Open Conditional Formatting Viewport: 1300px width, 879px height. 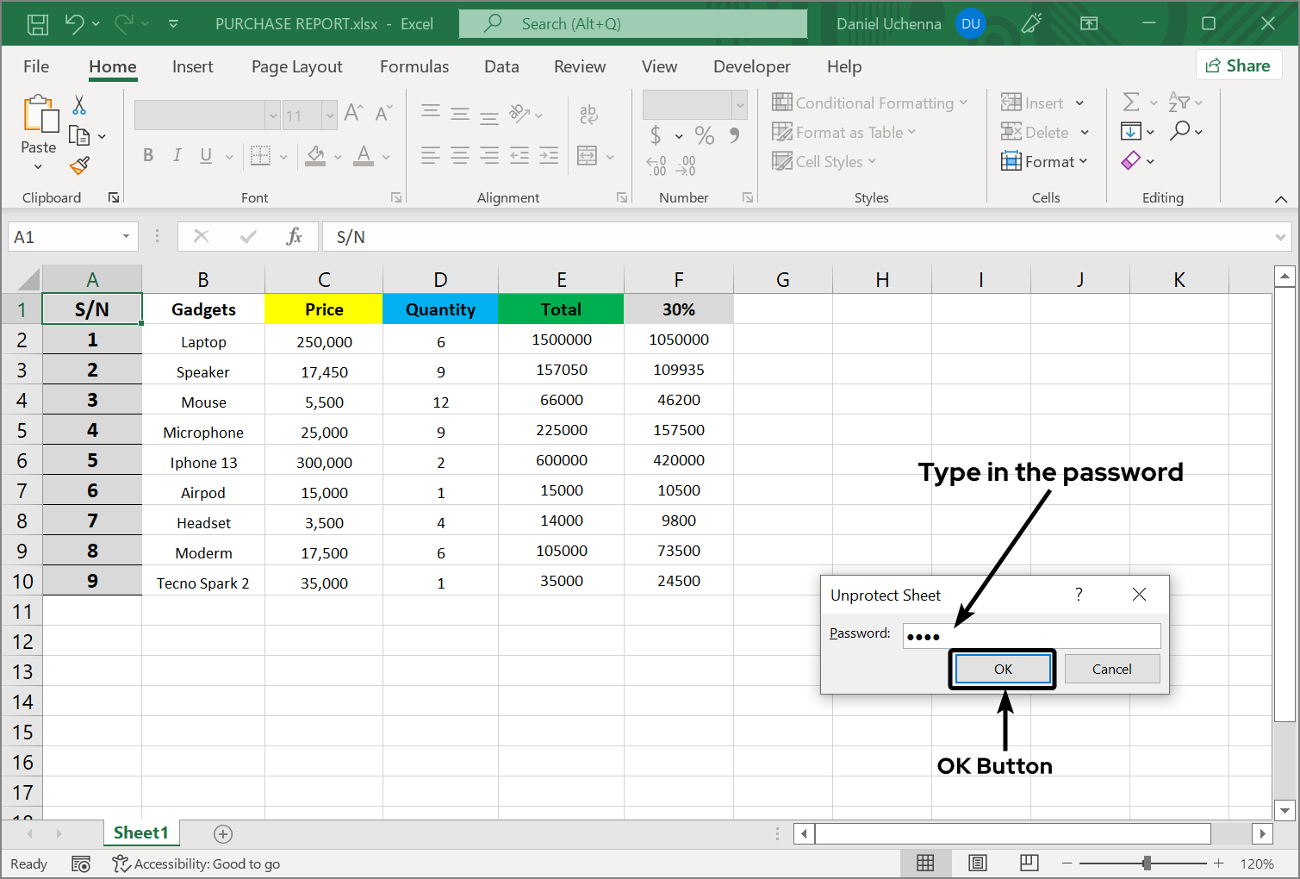click(x=872, y=103)
